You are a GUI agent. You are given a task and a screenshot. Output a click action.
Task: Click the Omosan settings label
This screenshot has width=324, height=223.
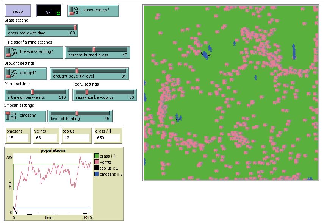point(19,106)
